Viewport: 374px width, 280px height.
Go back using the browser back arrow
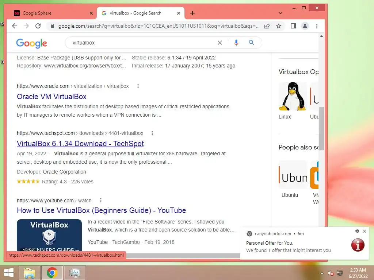15,26
